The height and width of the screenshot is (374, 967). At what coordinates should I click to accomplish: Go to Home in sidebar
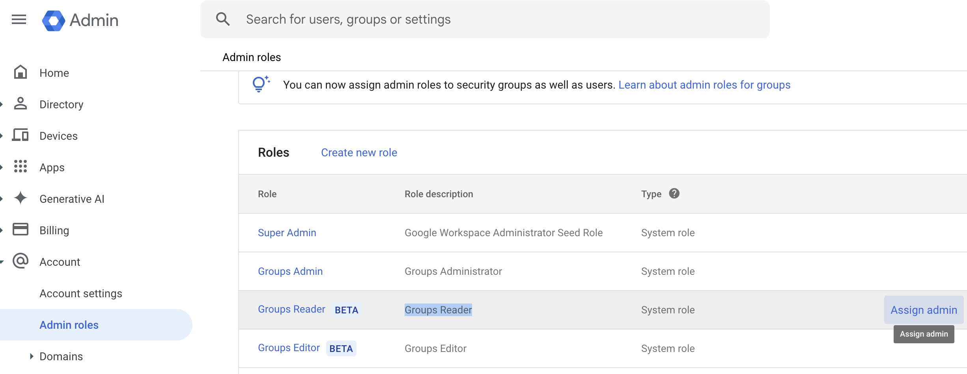[x=54, y=73]
